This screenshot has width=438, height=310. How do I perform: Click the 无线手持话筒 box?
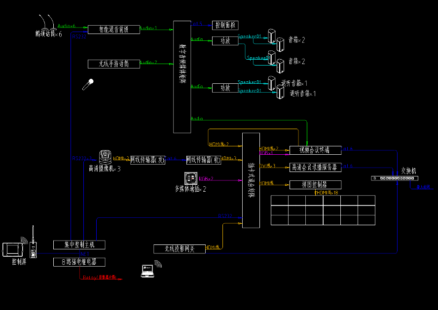[113, 64]
